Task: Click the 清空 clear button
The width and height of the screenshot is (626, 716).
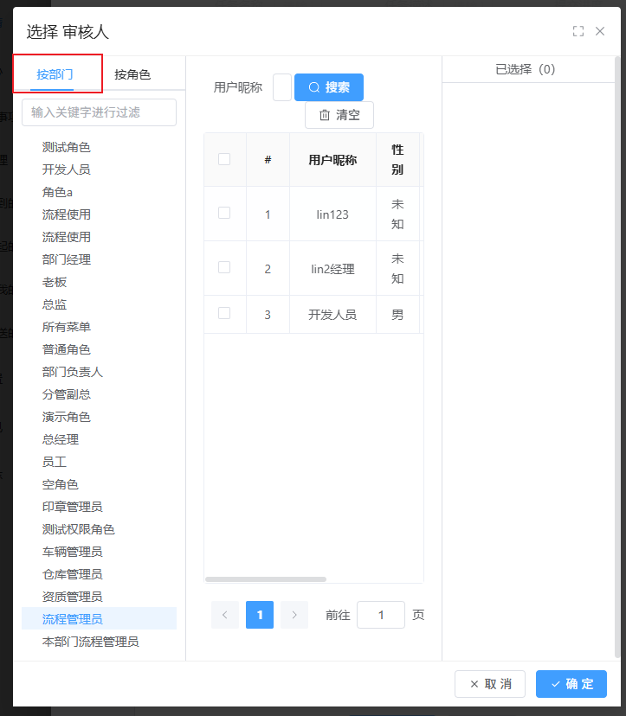Action: tap(339, 115)
